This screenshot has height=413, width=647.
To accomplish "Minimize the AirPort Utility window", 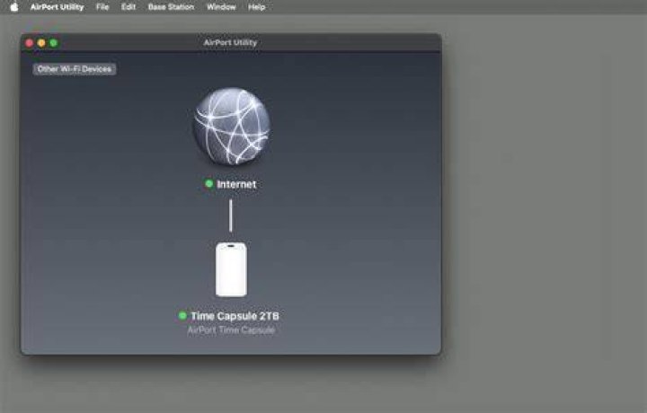I will click(x=41, y=43).
